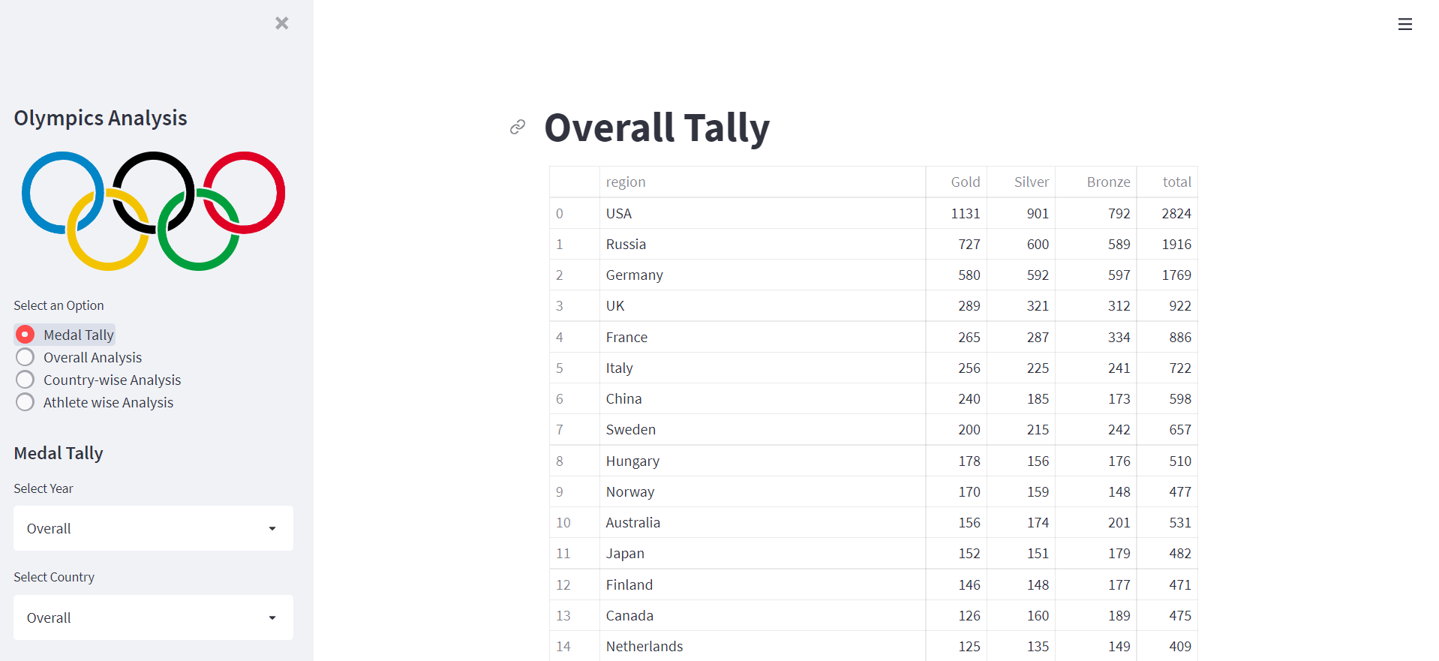1439x661 pixels.
Task: Select the Medal Tally radio button
Action: point(25,334)
